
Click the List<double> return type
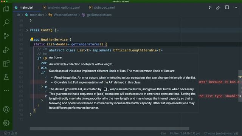tap(58, 44)
